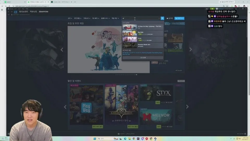Click the button beside 할인 및 이벤트 heading
250x141 pixels.
[x=181, y=81]
